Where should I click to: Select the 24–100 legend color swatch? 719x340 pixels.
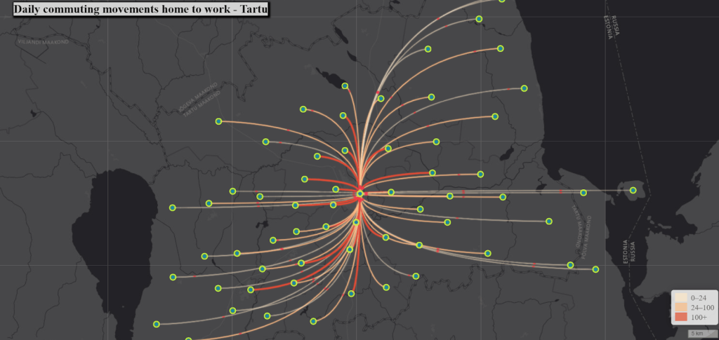point(680,307)
